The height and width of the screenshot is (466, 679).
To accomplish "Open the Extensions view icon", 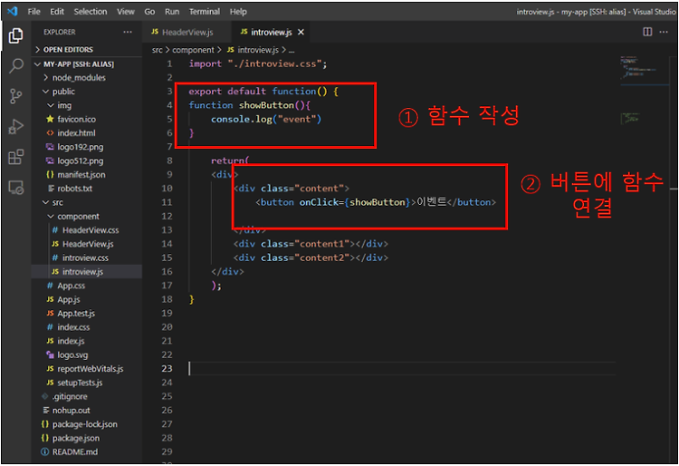I will tap(15, 157).
